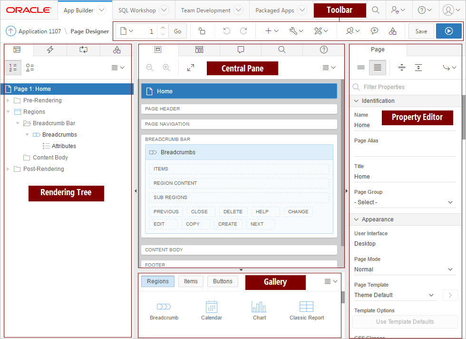Expand the central pane to full screen
This screenshot has height=339, width=466.
(191, 68)
